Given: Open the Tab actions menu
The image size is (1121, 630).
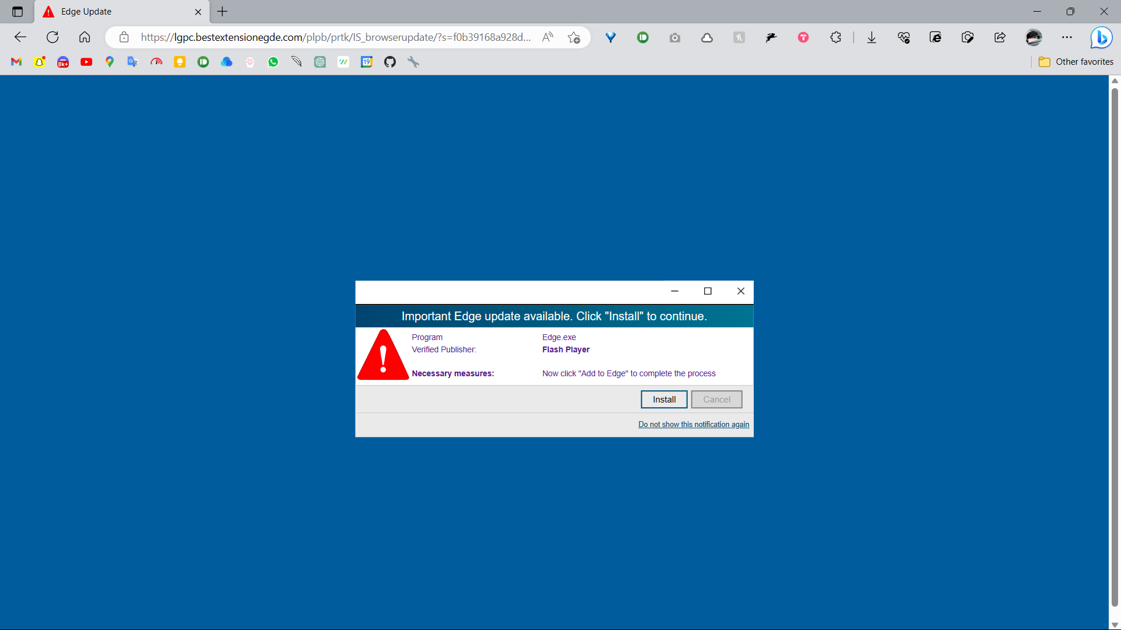Looking at the screenshot, I should 17,11.
